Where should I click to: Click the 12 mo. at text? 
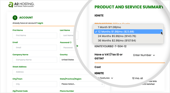(x=137, y=78)
